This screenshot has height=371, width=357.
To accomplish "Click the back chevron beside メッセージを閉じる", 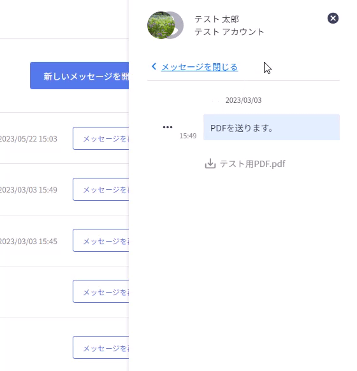I will click(x=154, y=66).
